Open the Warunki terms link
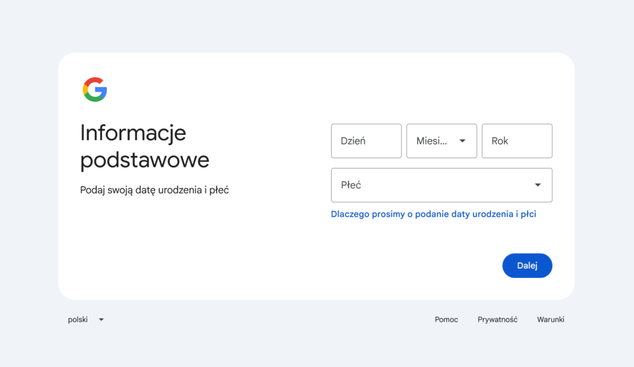 (550, 319)
